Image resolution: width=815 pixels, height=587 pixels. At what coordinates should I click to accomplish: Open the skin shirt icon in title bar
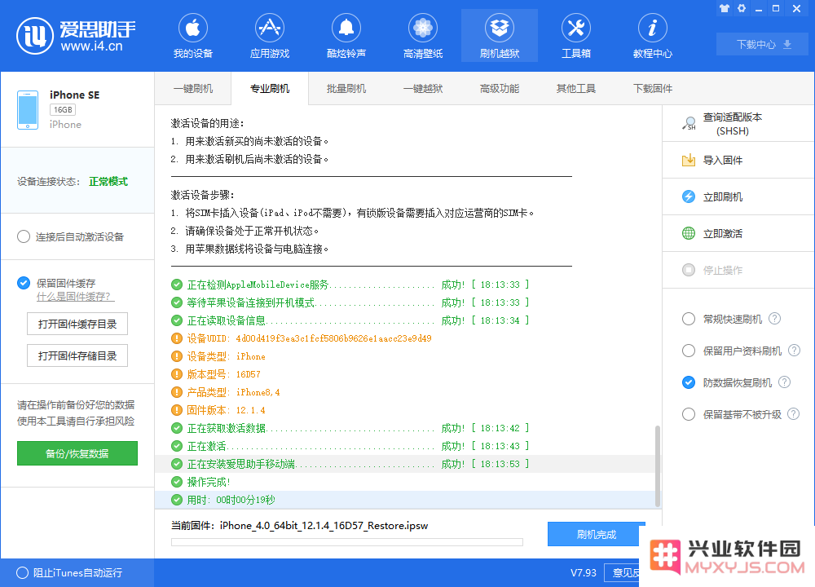coord(725,8)
